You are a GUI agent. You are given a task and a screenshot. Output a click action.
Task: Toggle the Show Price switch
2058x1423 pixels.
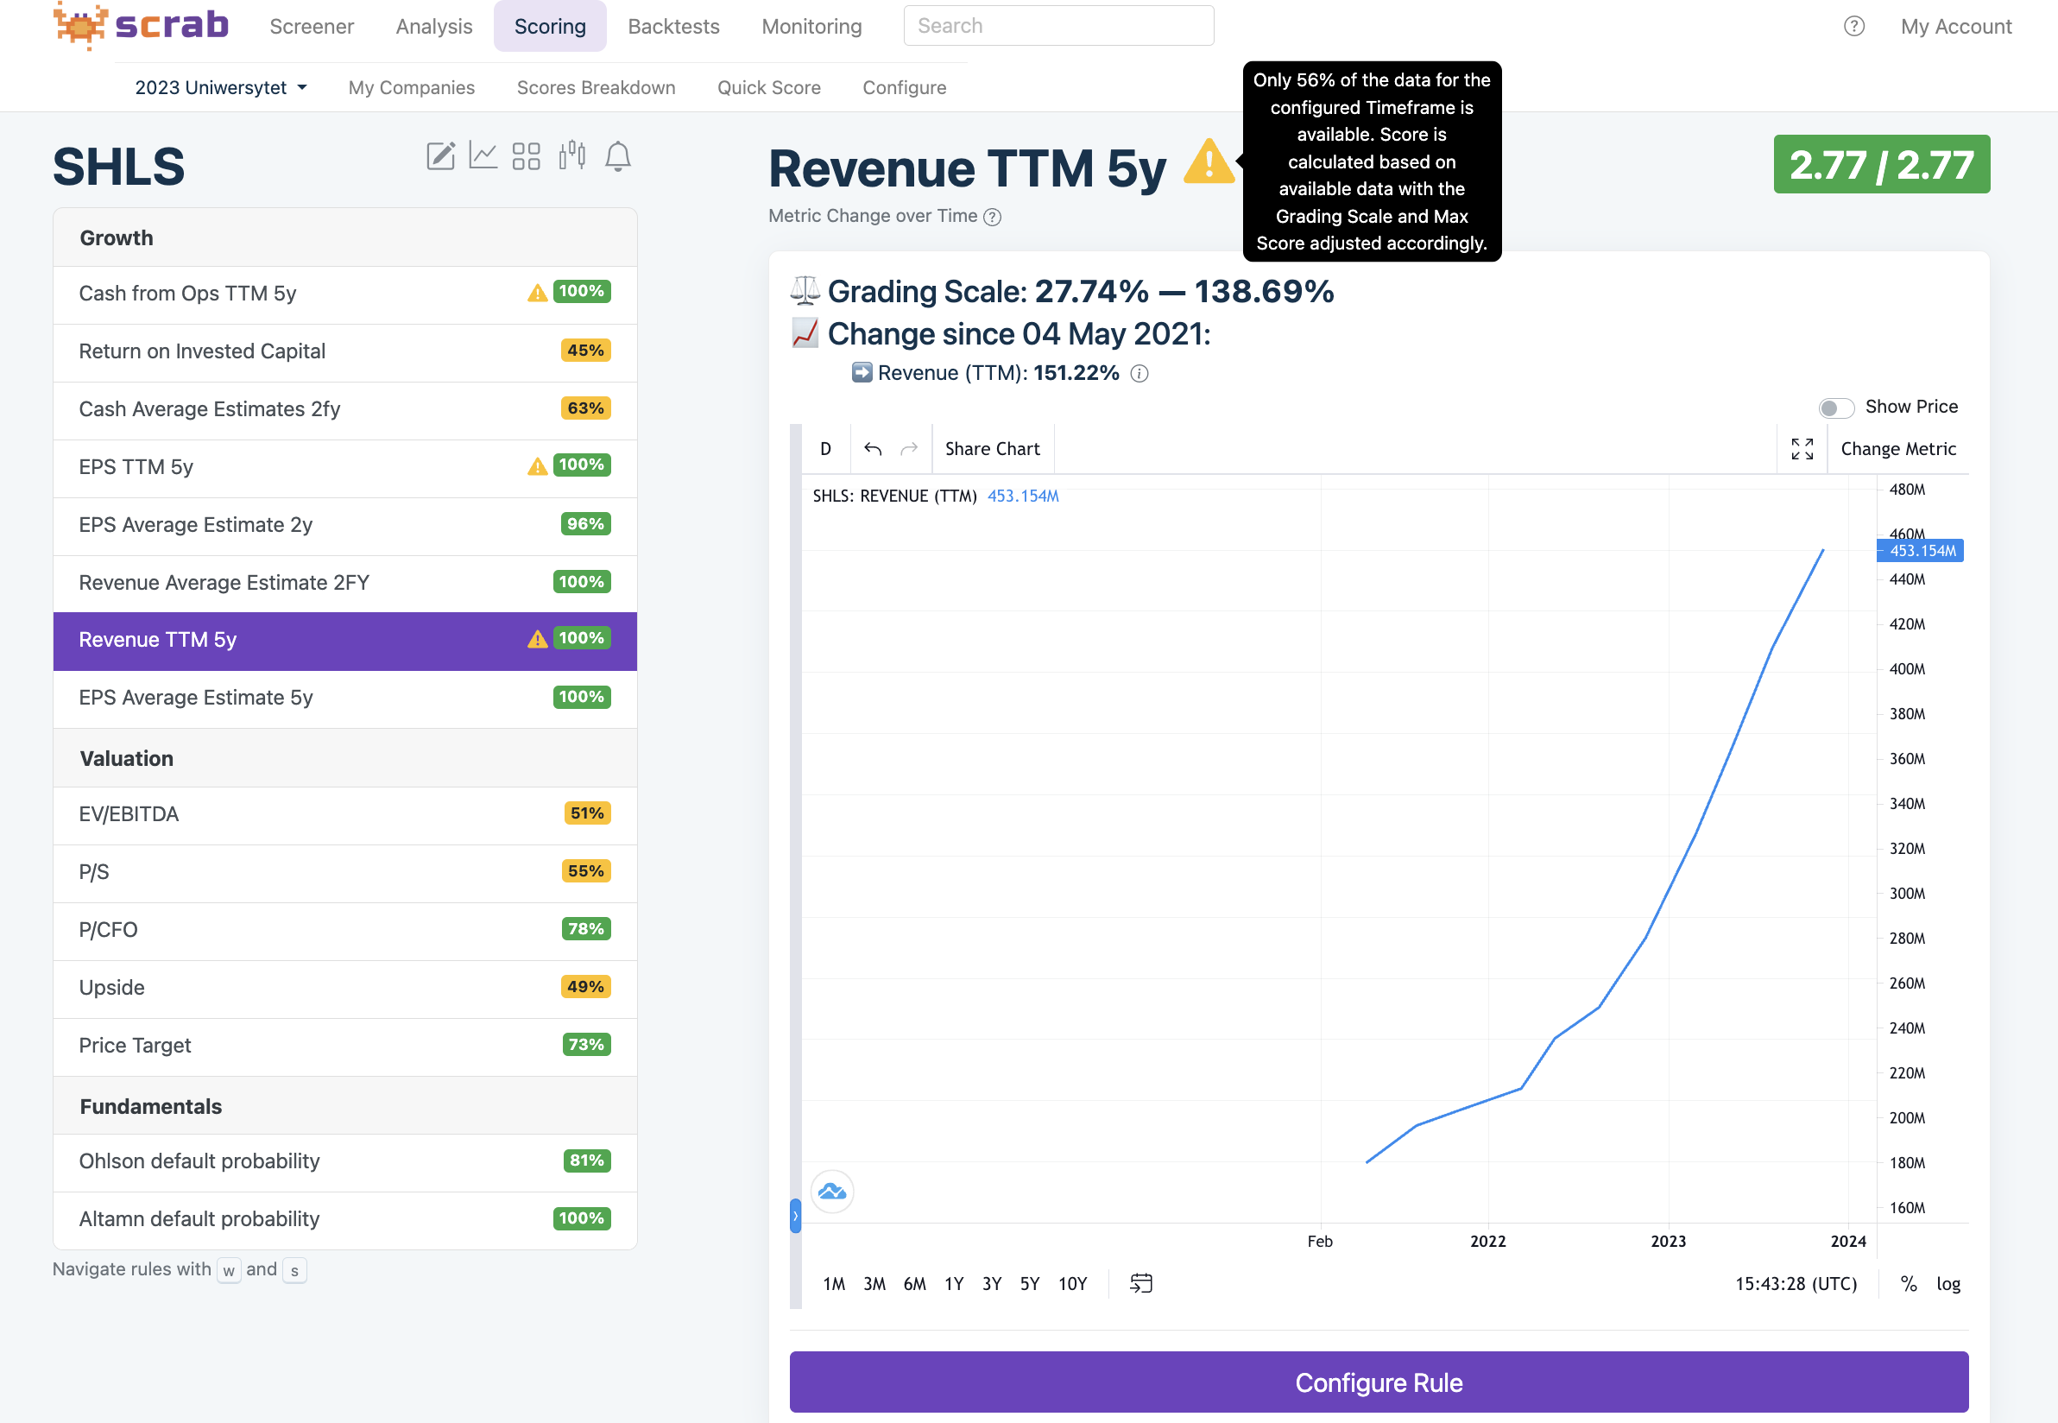tap(1835, 408)
